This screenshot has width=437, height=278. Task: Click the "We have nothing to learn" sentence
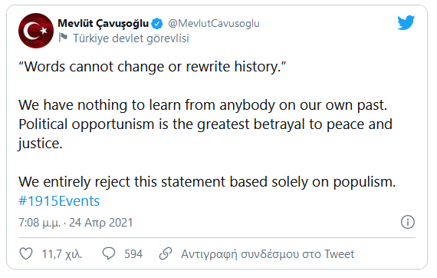point(203,105)
